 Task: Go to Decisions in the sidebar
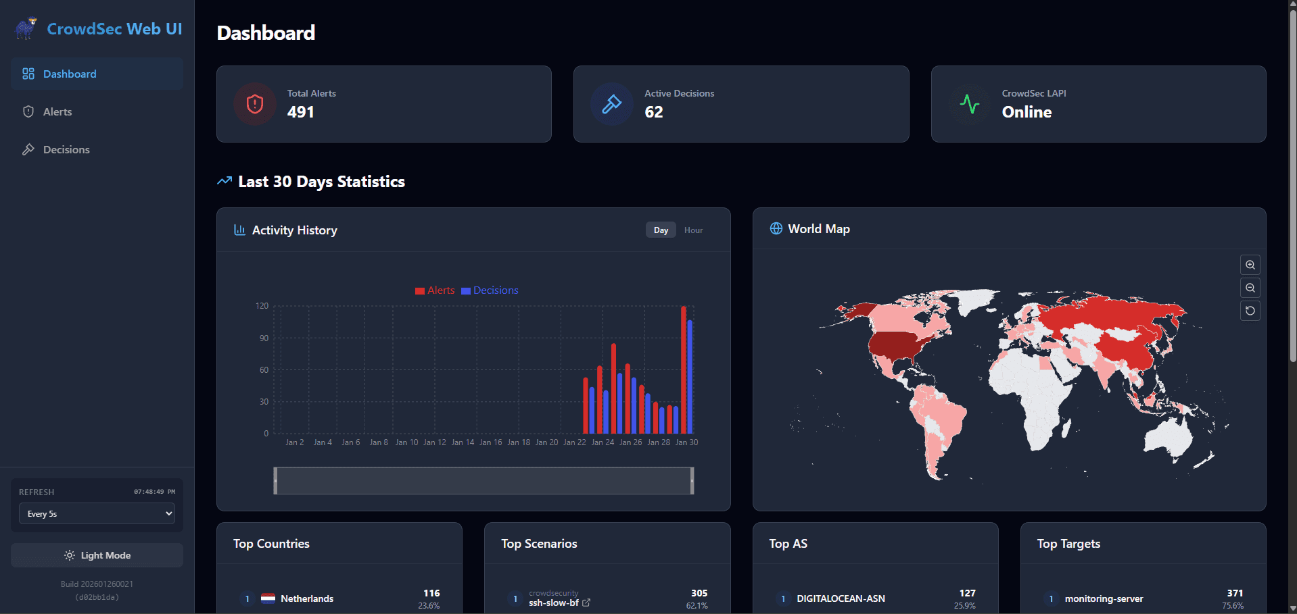pos(66,150)
